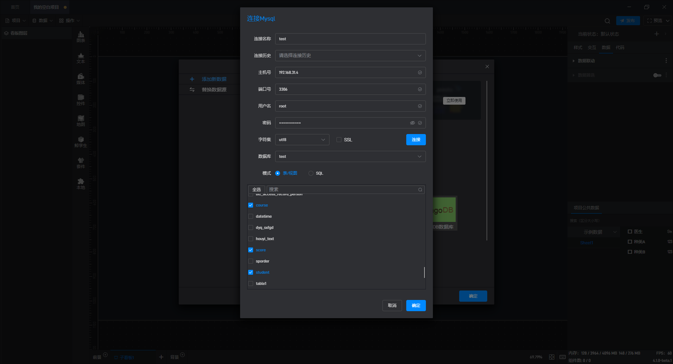The width and height of the screenshot is (673, 364).
Task: Open 套件 kits in left sidebar
Action: (81, 163)
